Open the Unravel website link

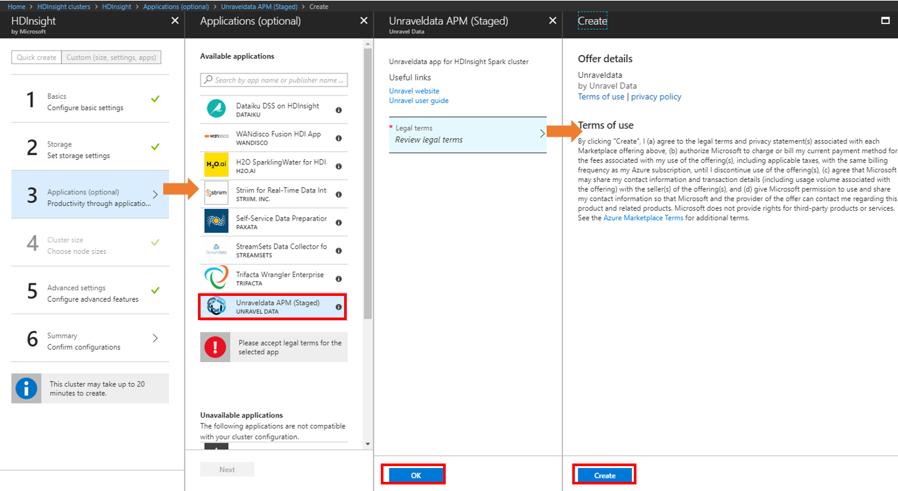point(414,91)
